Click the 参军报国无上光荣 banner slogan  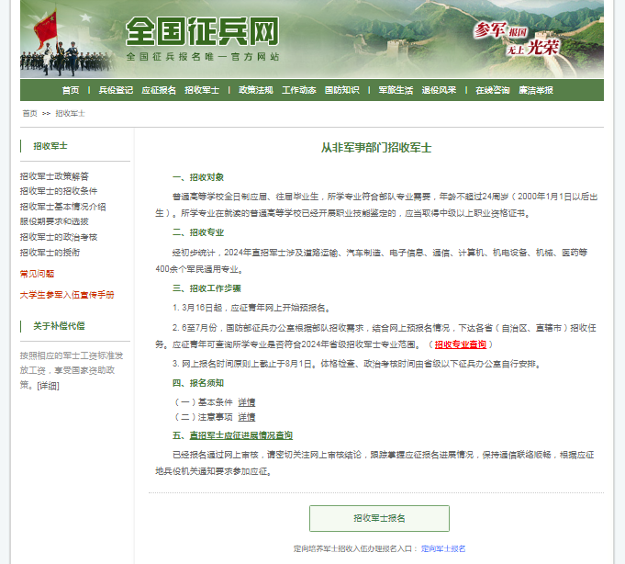pos(517,39)
